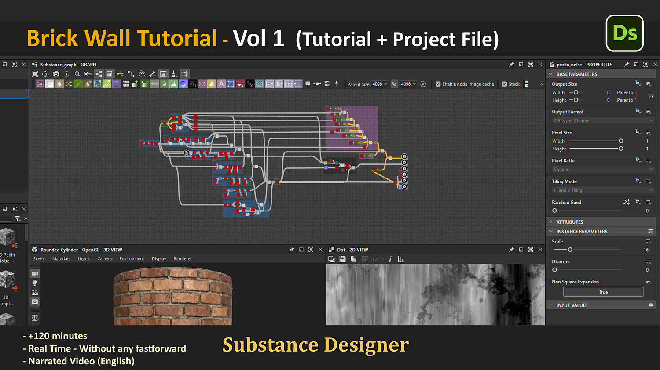Collapse the Instance Parameters section
660x370 pixels.
tap(550, 231)
